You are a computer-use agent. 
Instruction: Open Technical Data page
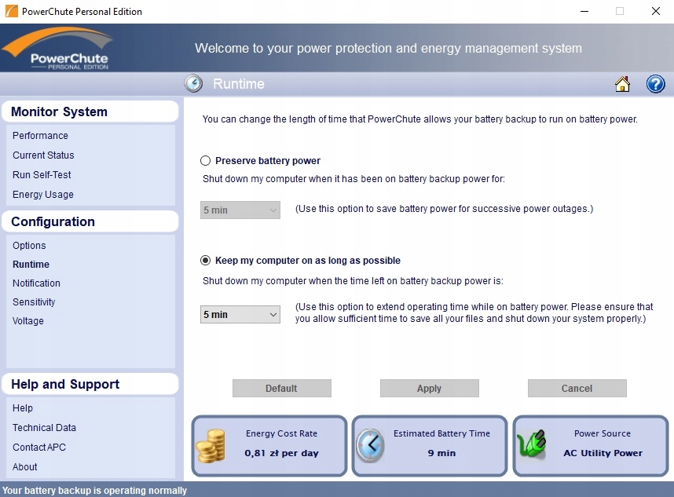point(44,428)
